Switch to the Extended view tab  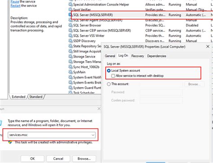click(x=18, y=97)
